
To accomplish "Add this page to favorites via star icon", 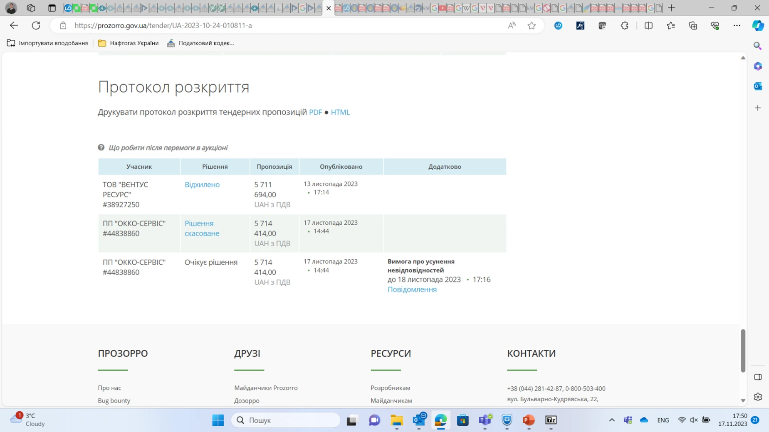I will click(532, 25).
